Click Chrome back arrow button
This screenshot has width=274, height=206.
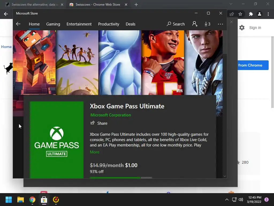tap(6, 14)
